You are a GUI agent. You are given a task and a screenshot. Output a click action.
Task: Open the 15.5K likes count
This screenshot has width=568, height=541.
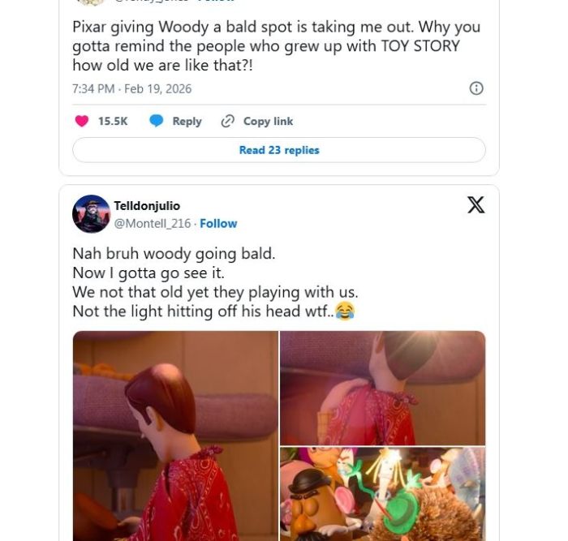[113, 121]
